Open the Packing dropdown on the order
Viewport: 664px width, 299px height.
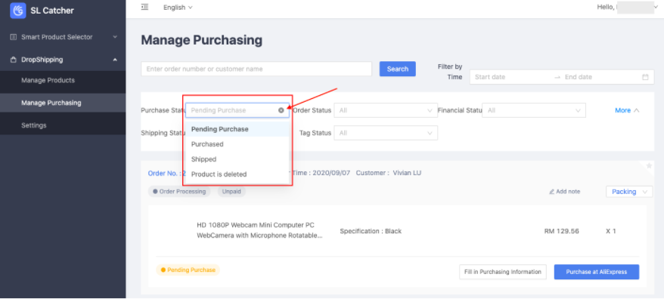pyautogui.click(x=629, y=192)
